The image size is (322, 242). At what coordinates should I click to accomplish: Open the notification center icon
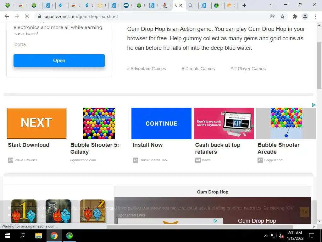[x=312, y=236]
